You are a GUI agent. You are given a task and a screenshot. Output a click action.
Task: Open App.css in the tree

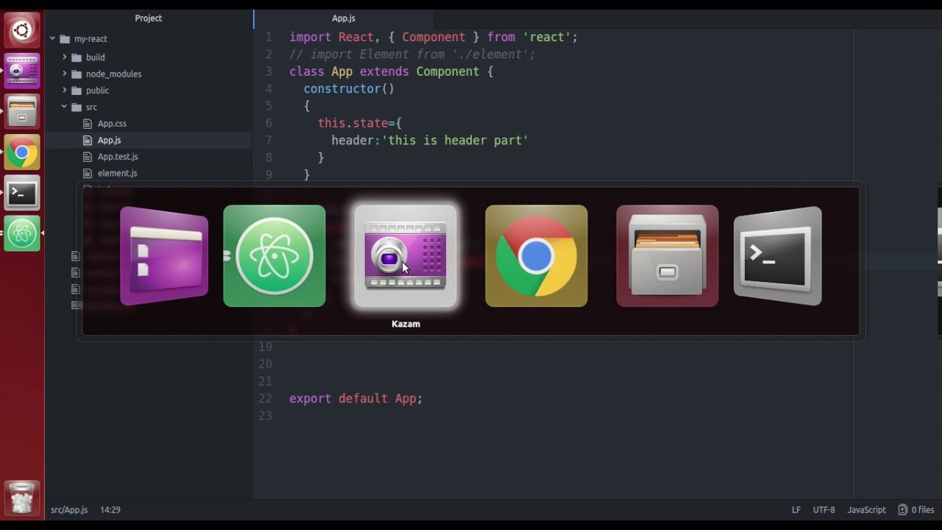[112, 124]
